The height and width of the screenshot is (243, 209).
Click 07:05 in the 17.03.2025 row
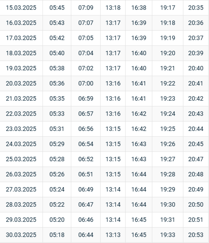[x=86, y=38]
